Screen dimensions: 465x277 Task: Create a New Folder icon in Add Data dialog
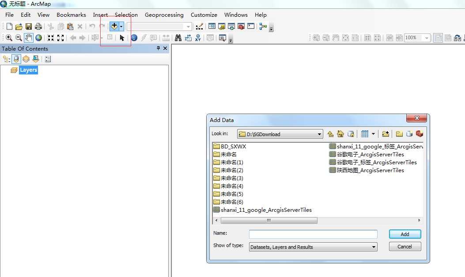[x=399, y=134]
